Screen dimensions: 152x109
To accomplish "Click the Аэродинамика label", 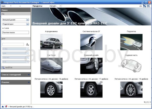I will pos(51,31).
